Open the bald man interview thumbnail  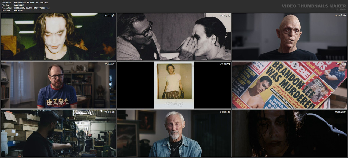(290, 37)
